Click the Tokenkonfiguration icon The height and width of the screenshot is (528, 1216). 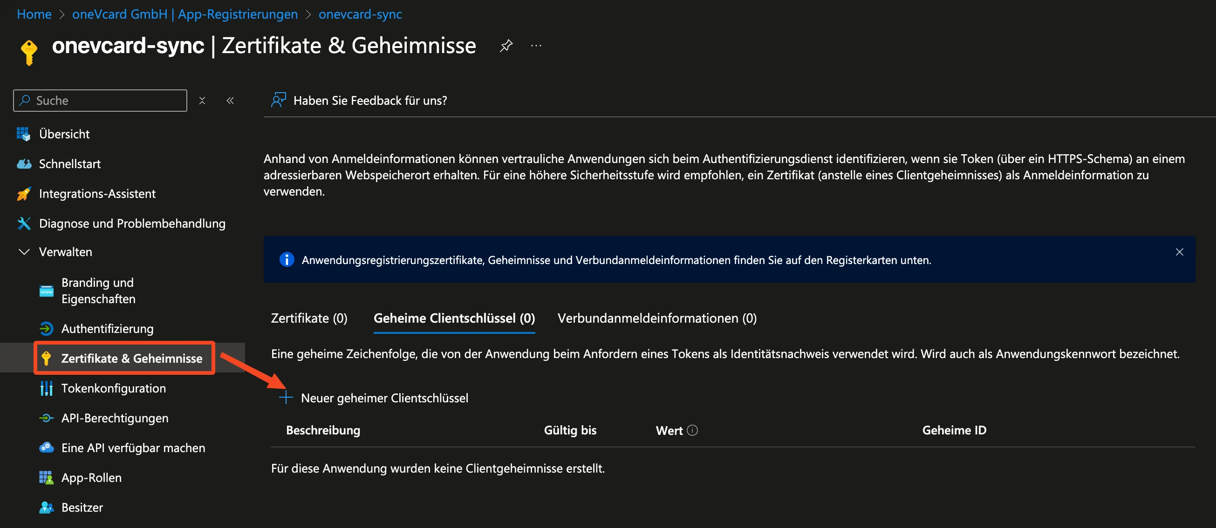point(46,388)
